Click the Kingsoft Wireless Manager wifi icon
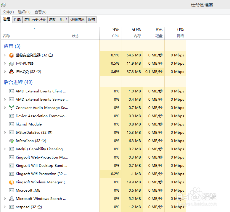 (x=12, y=182)
